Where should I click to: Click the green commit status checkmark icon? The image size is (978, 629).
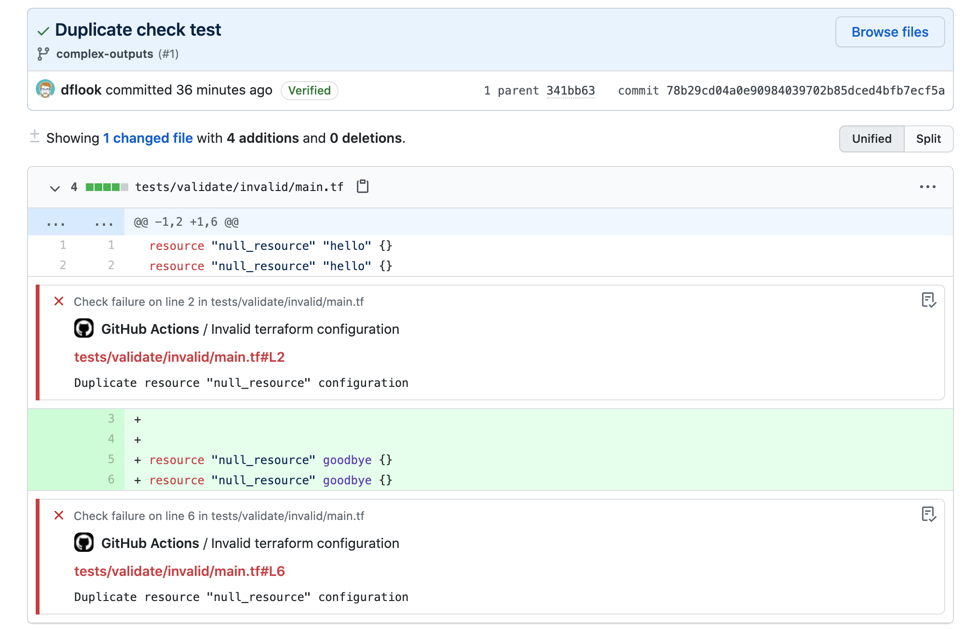[43, 31]
